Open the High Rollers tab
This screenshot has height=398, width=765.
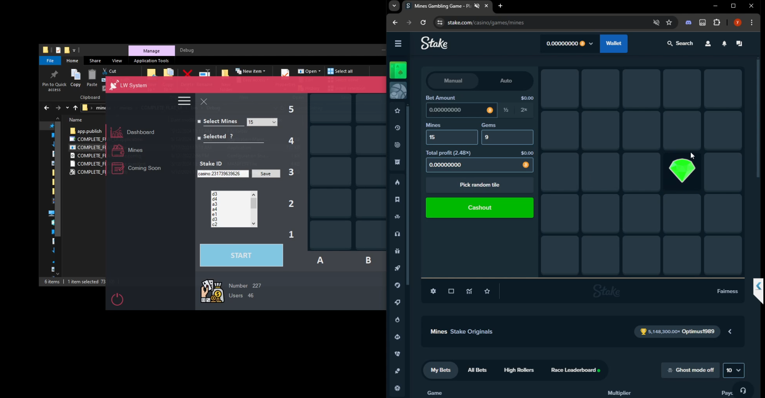pos(519,370)
